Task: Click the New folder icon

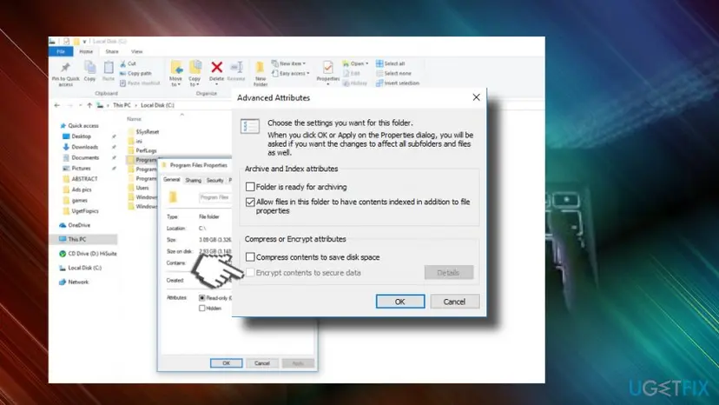Action: coord(260,68)
